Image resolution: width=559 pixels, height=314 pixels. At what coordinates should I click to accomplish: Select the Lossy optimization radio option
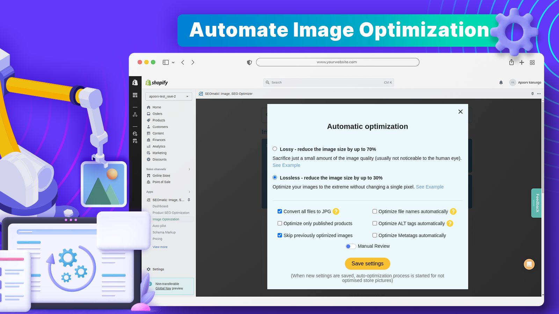click(275, 149)
